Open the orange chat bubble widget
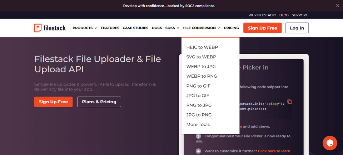The image size is (343, 155). click(330, 143)
